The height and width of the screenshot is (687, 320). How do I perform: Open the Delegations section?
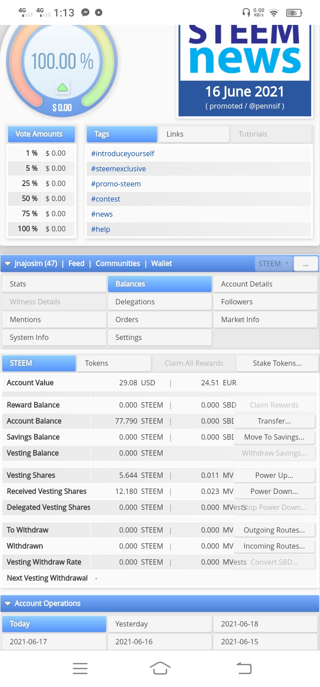click(160, 302)
